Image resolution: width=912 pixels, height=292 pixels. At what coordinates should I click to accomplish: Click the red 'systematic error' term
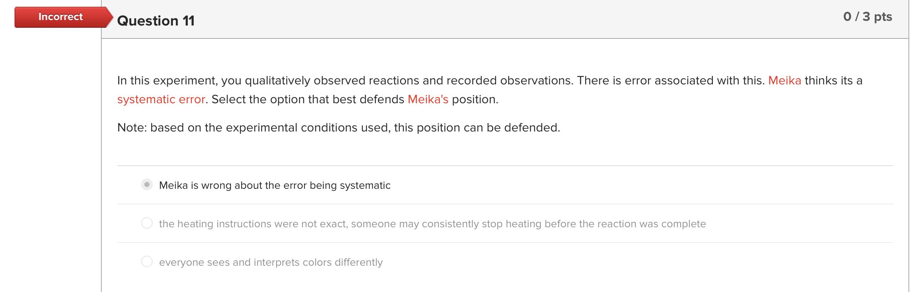(x=161, y=99)
